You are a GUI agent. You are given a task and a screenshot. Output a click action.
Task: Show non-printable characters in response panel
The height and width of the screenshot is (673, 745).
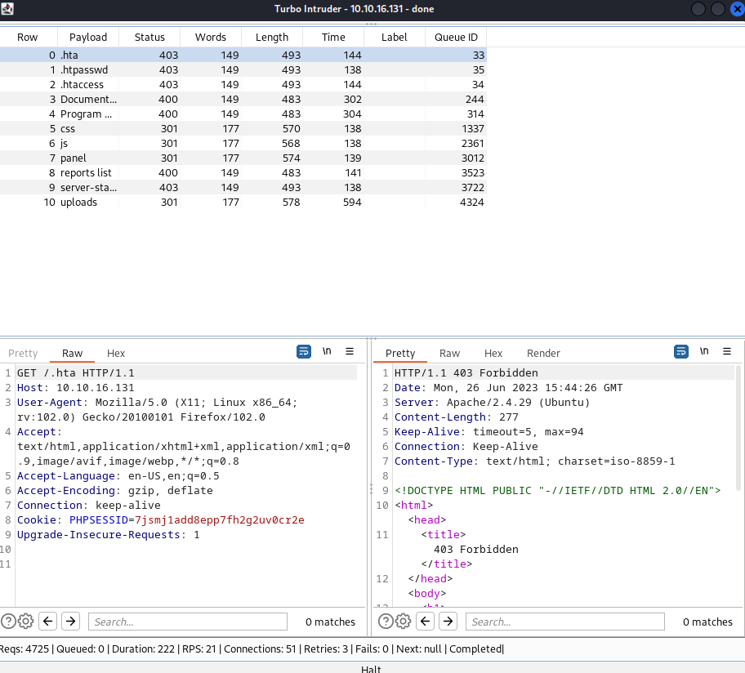704,352
